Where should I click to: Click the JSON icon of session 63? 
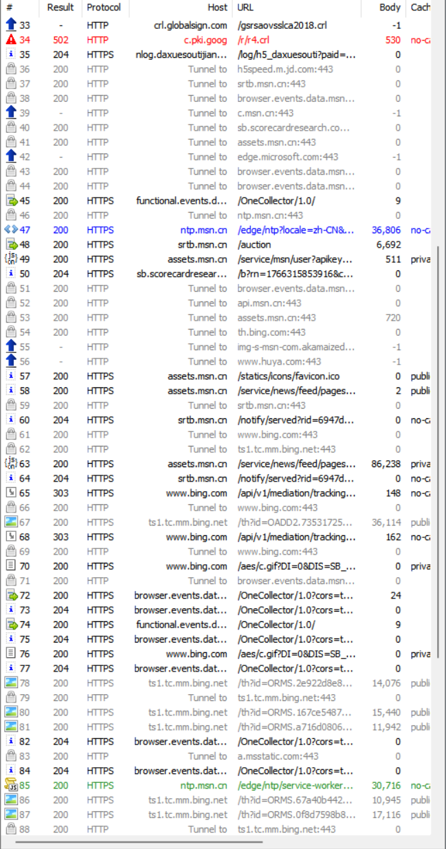[x=11, y=464]
